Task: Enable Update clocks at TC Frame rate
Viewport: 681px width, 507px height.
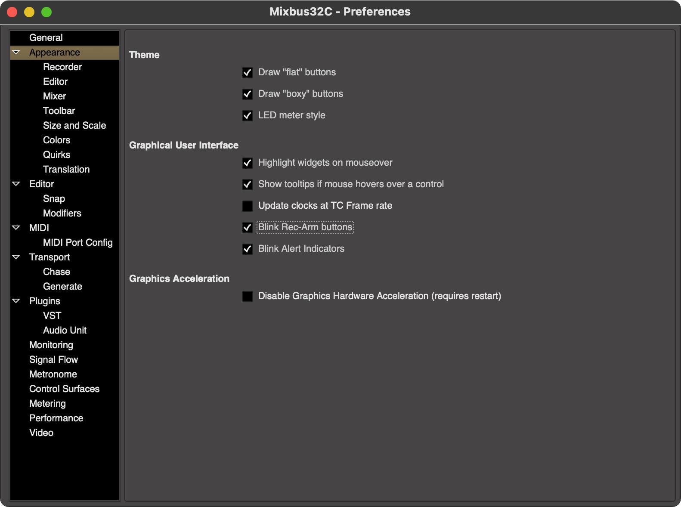Action: (248, 206)
